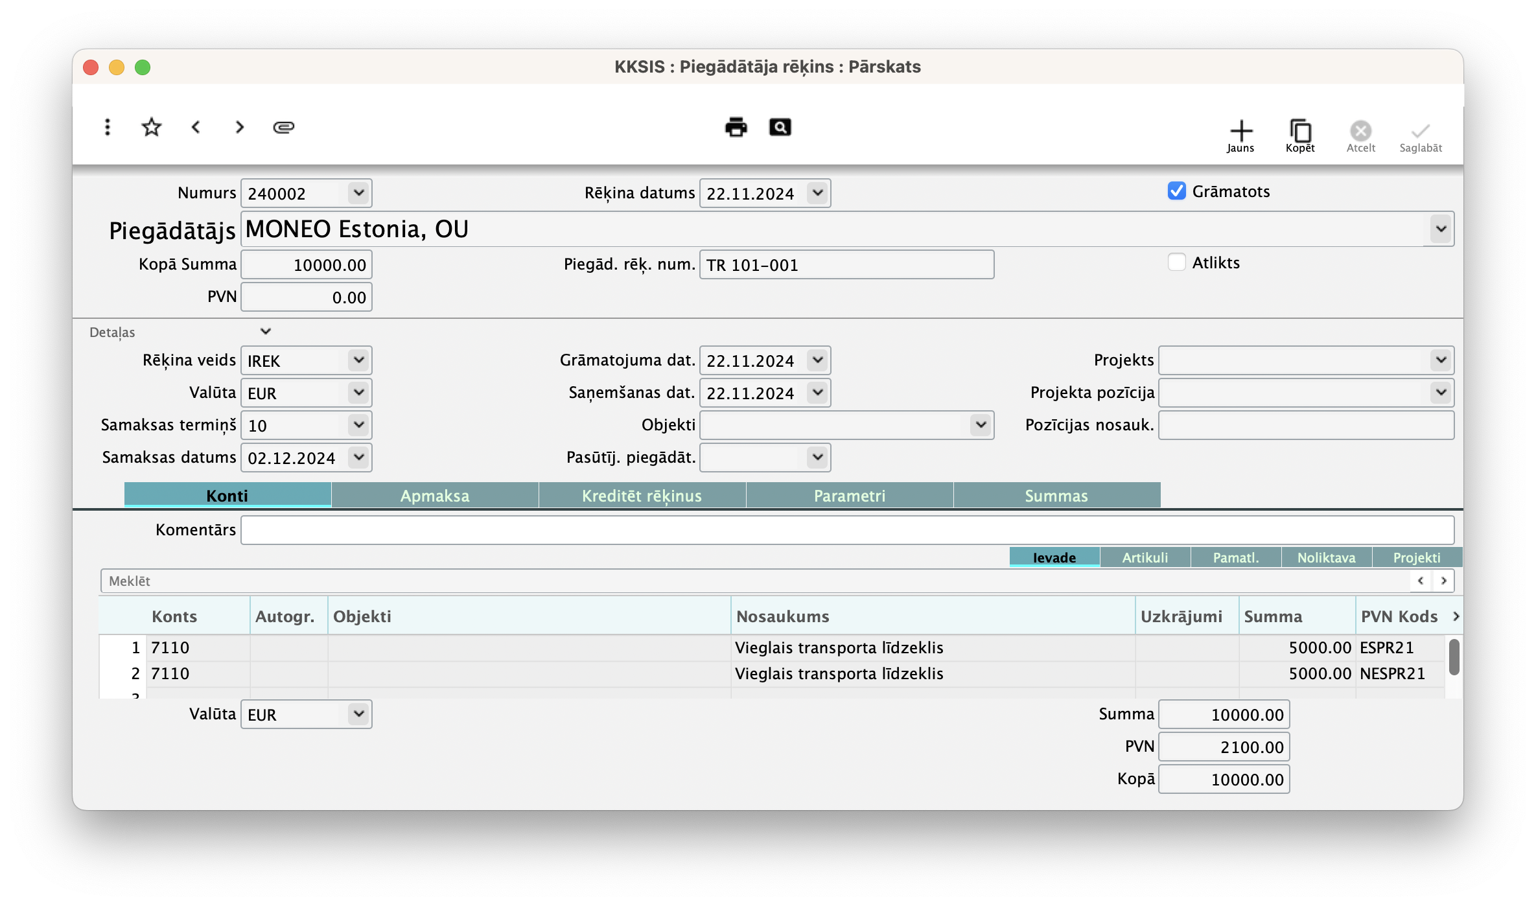Show more table columns arrow

(1456, 616)
